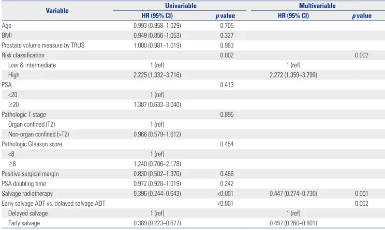Click 'Non-organ confined (>T2)' label

(x=38, y=134)
